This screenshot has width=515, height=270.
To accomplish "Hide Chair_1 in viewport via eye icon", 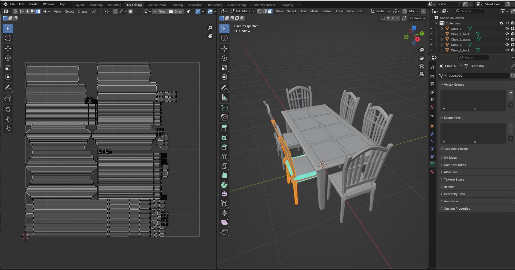I will (507, 28).
